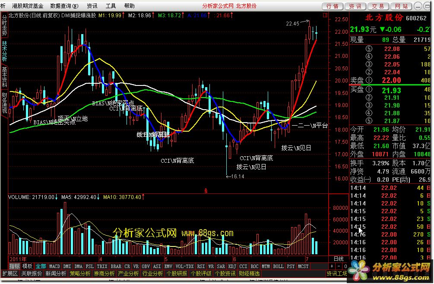
Task: Open the 行业分析 bottom tab
Action: click(153, 274)
